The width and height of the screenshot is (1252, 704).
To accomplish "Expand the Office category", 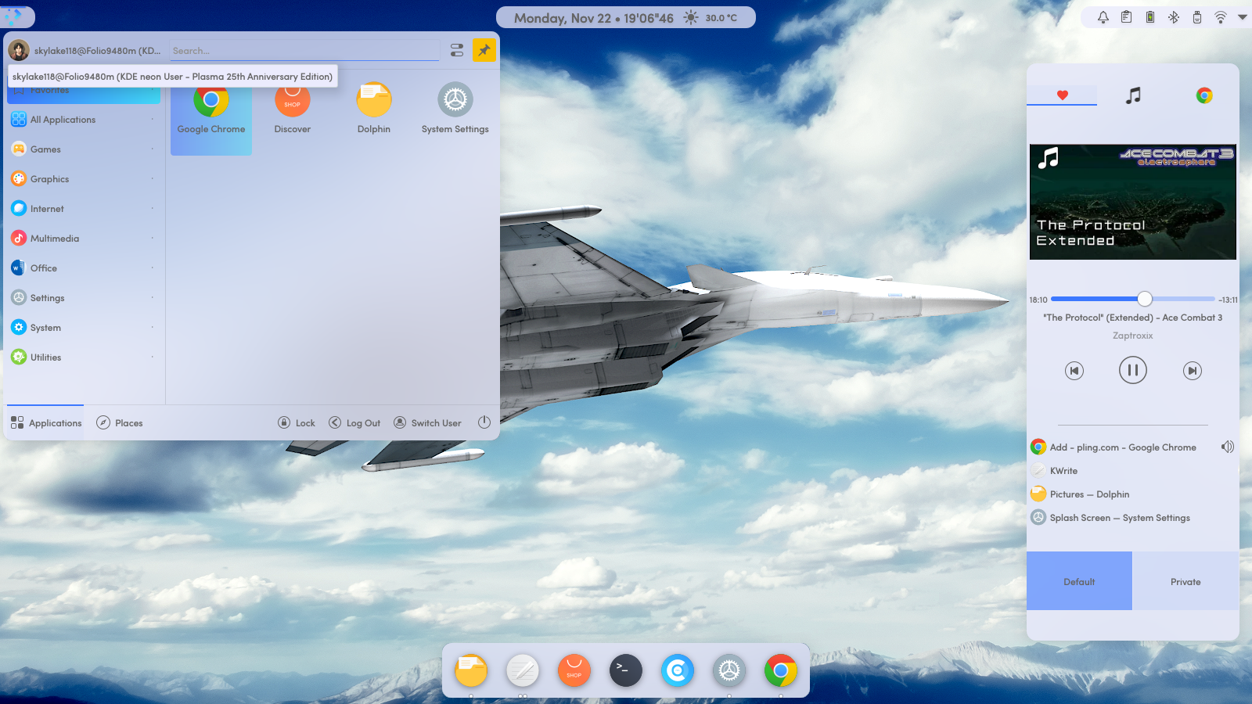I will (84, 268).
